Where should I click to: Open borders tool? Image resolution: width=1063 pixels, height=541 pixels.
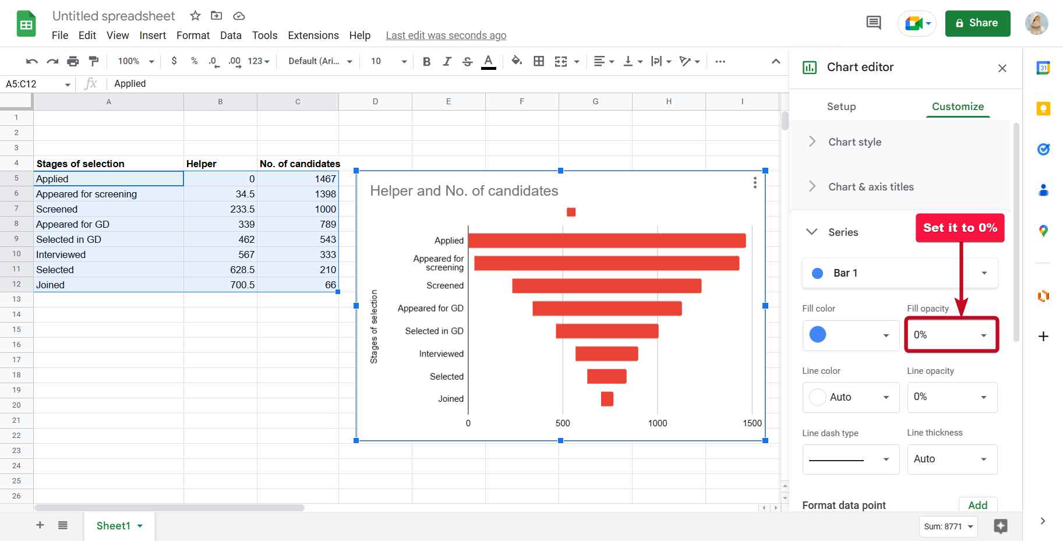click(539, 61)
